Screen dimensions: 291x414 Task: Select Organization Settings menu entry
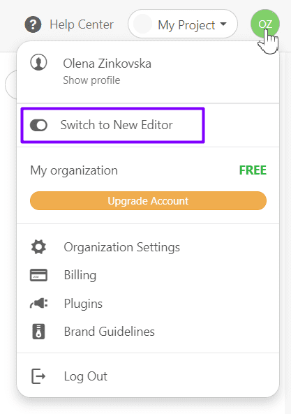coord(122,247)
